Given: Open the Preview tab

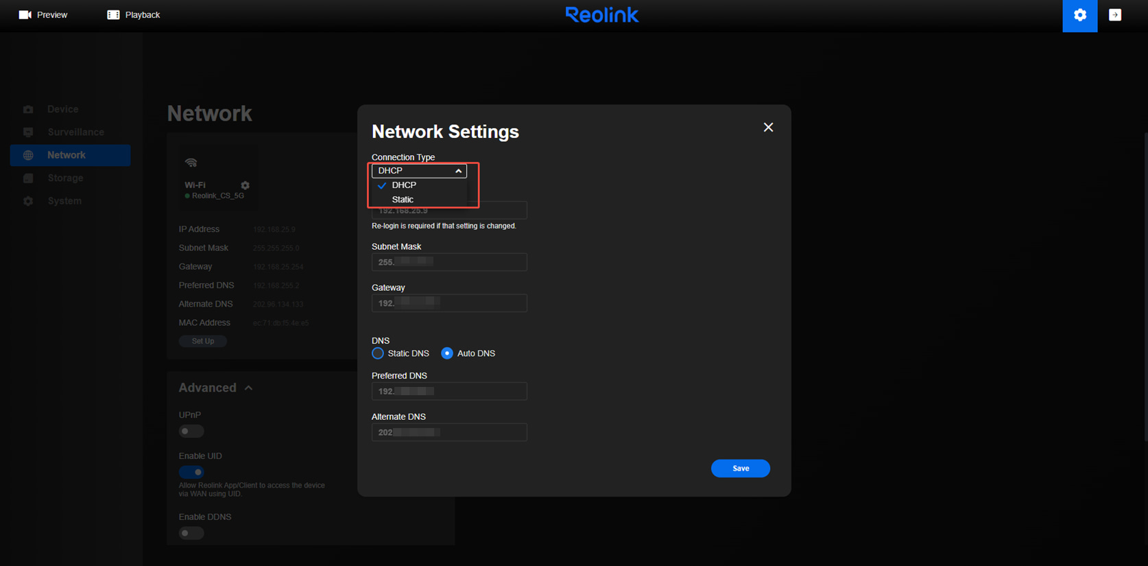Looking at the screenshot, I should pyautogui.click(x=43, y=14).
